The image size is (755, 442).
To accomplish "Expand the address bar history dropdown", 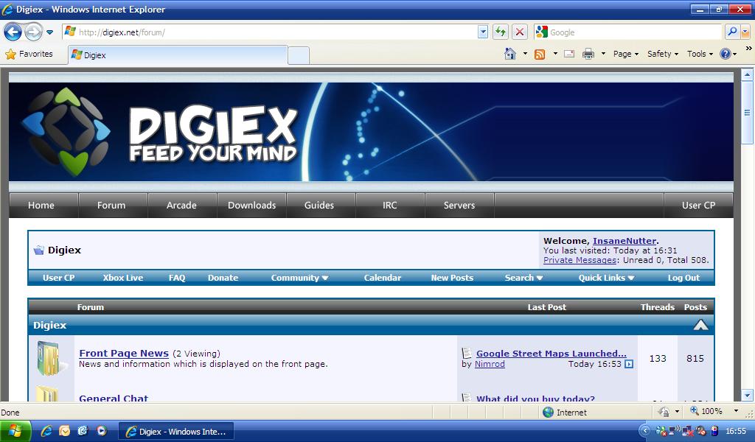I will click(x=483, y=32).
